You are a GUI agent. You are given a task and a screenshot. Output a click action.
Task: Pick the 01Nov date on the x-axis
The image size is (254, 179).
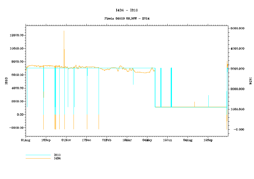point(66,140)
